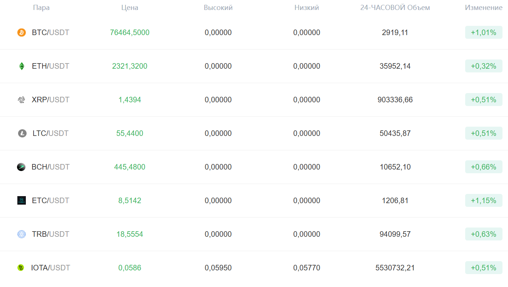The height and width of the screenshot is (287, 508).
Task: Open the BTC/USDT trading pair
Action: pyautogui.click(x=51, y=33)
